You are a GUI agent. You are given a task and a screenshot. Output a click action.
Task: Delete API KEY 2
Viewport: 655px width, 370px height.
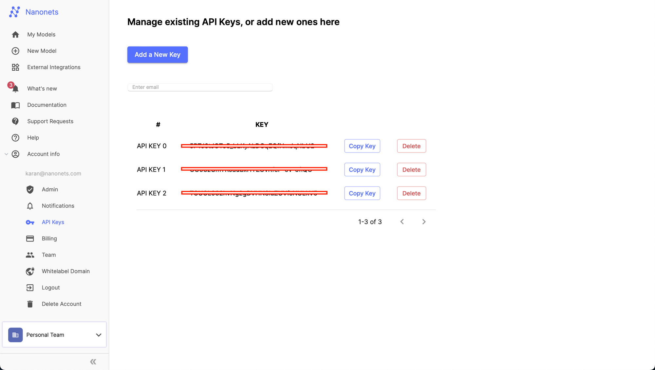tap(411, 193)
